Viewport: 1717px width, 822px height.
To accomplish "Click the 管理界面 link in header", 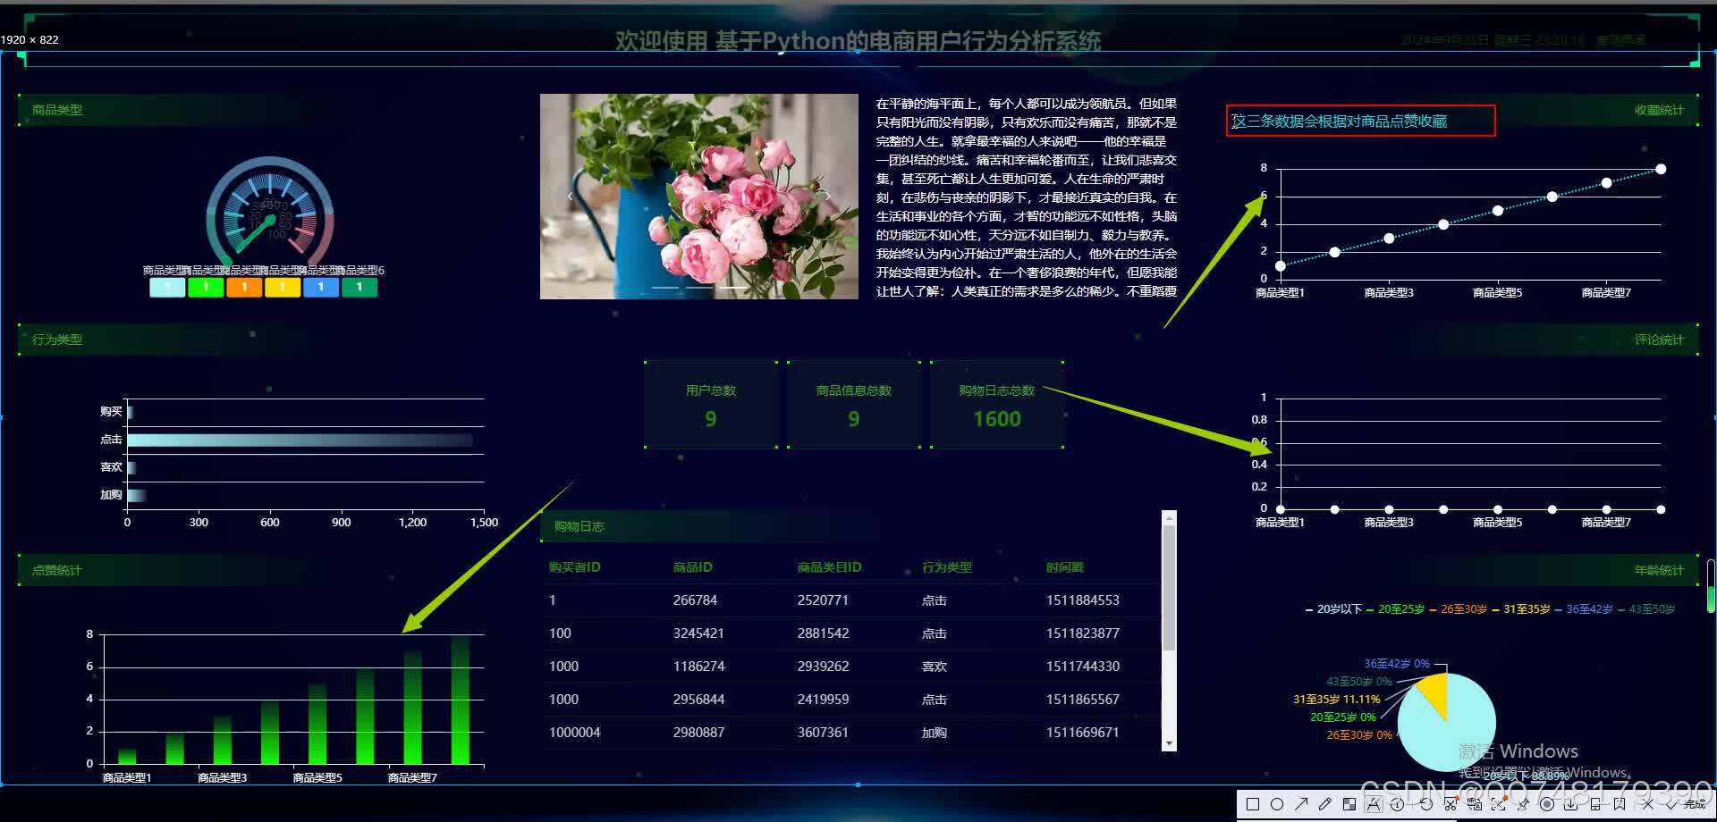I will tap(1620, 40).
